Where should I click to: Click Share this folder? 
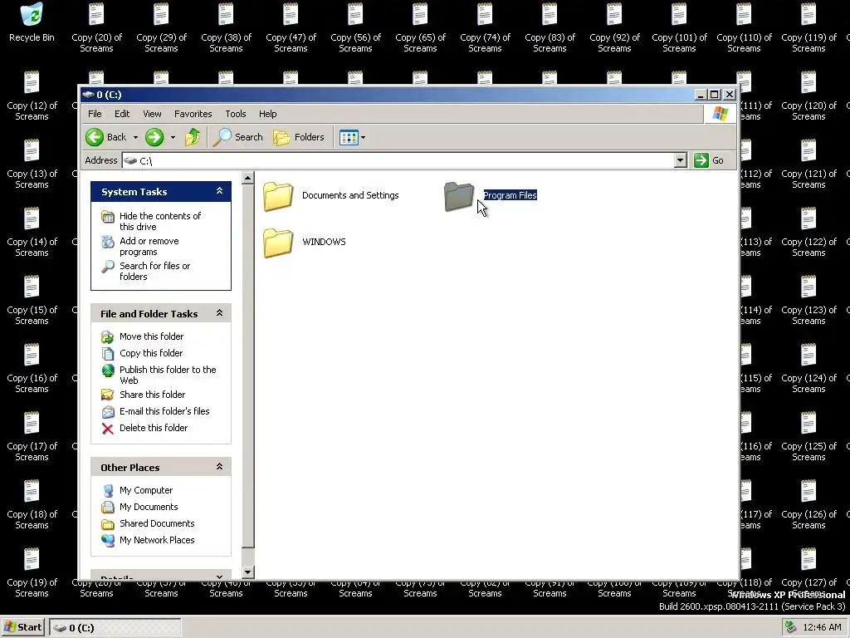click(153, 395)
